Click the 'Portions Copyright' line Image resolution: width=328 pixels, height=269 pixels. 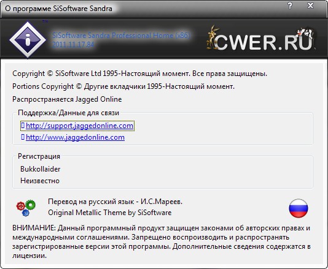point(123,86)
